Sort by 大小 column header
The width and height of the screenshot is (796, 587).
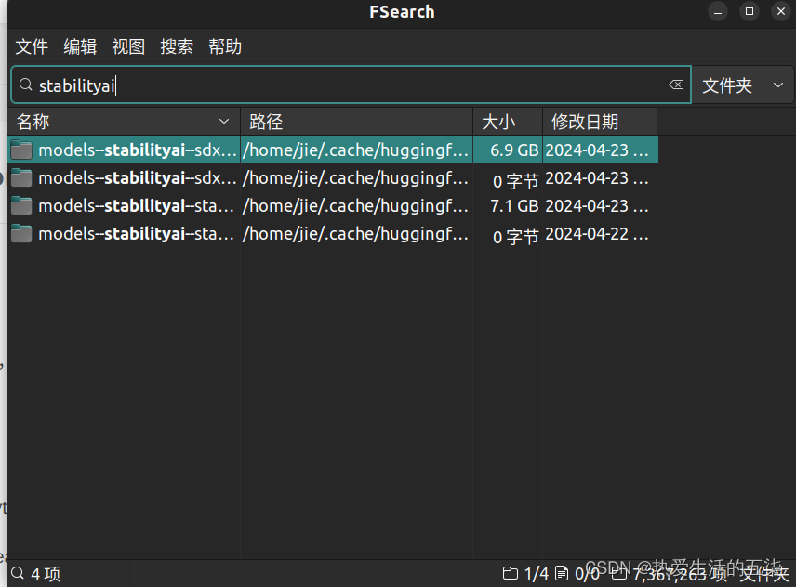[x=508, y=122]
